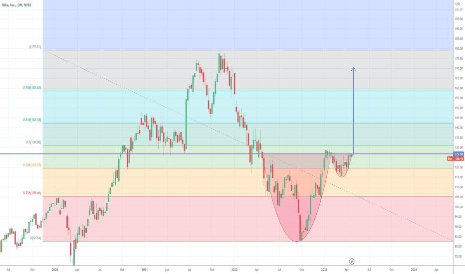Image resolution: width=465 pixels, height=274 pixels.
Task: Select the 0.5(130.98) Fibonacci level label
Action: [x=33, y=142]
